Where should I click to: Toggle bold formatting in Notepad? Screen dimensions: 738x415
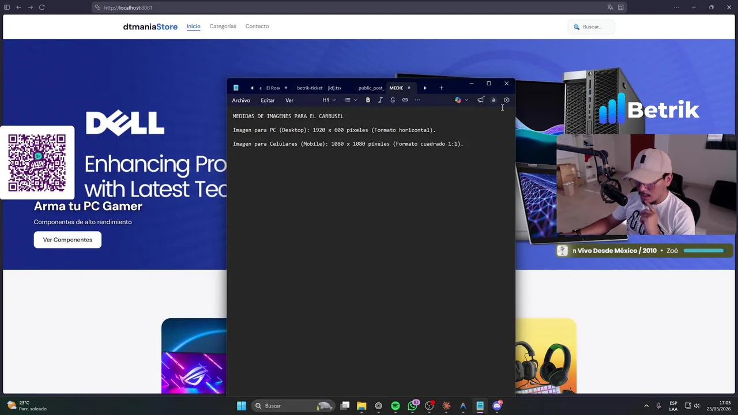click(368, 100)
